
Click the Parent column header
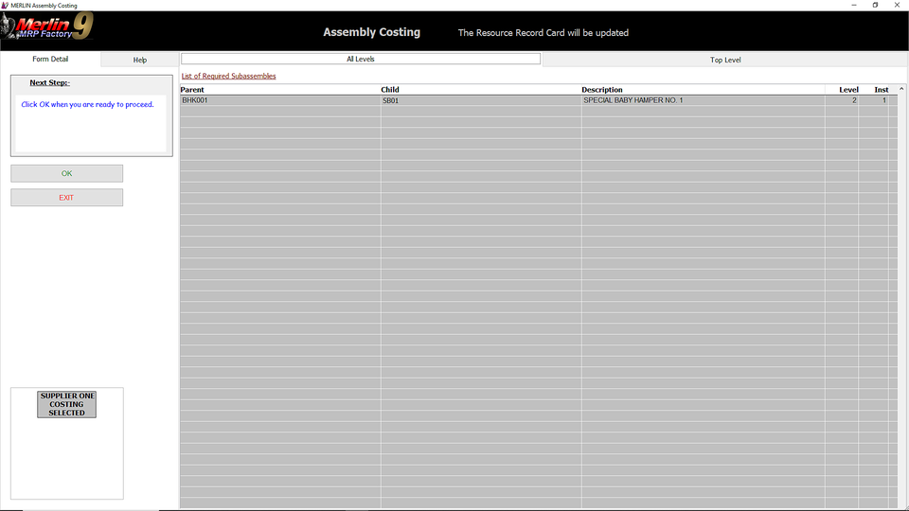tap(192, 90)
